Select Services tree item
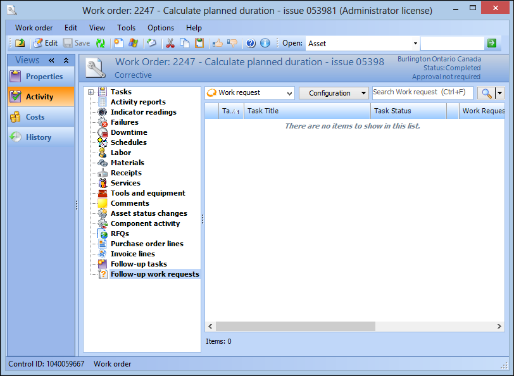The height and width of the screenshot is (376, 514). click(125, 183)
